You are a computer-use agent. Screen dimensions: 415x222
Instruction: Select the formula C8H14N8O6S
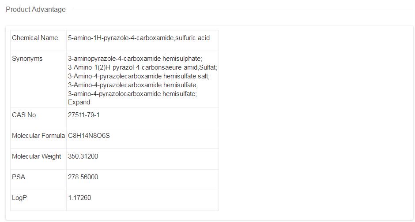(x=89, y=136)
